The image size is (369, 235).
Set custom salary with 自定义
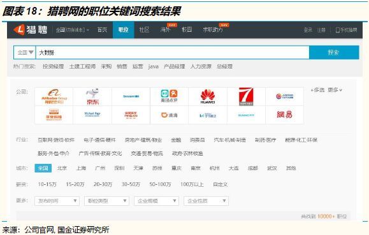coord(221,184)
